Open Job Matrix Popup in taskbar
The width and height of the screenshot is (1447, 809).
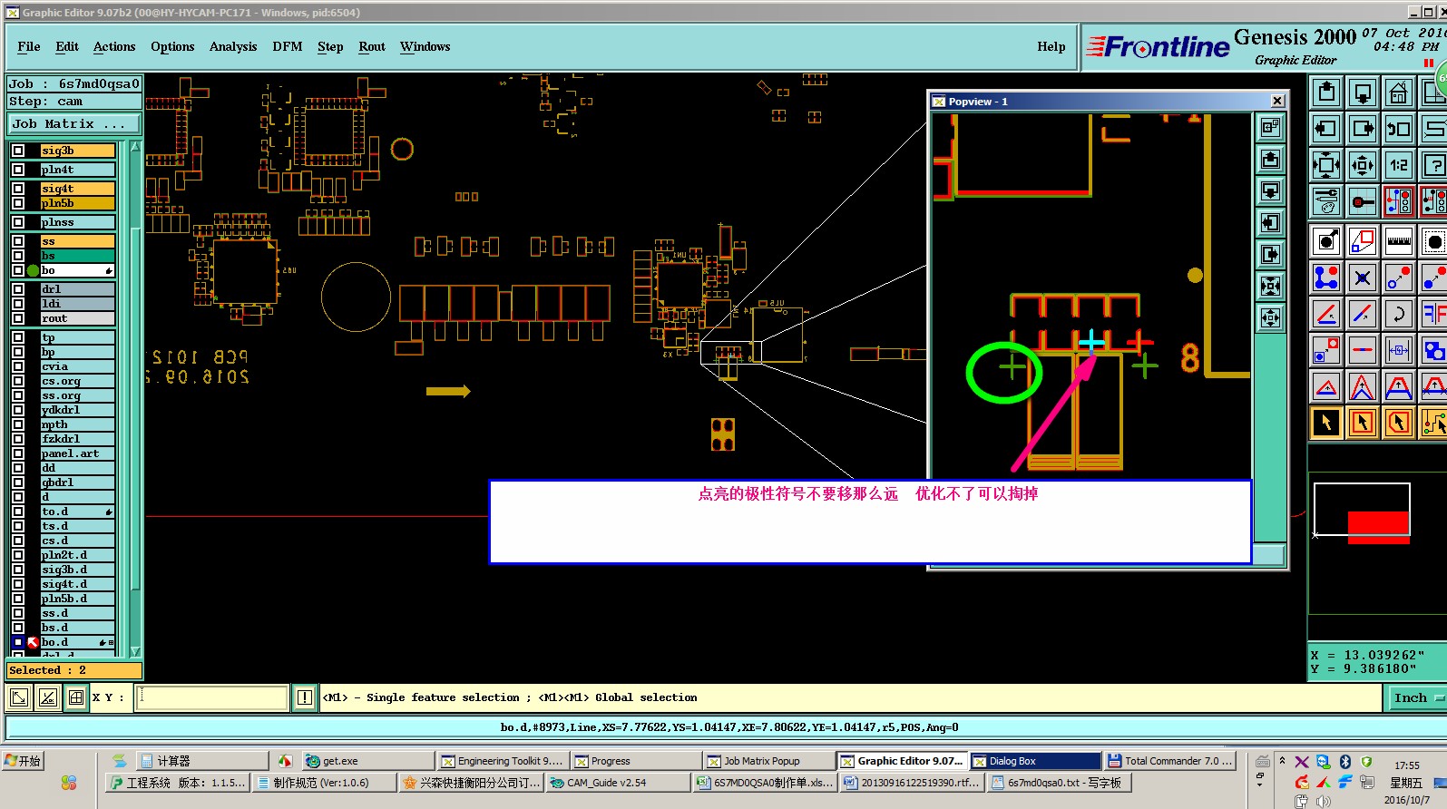tap(768, 761)
